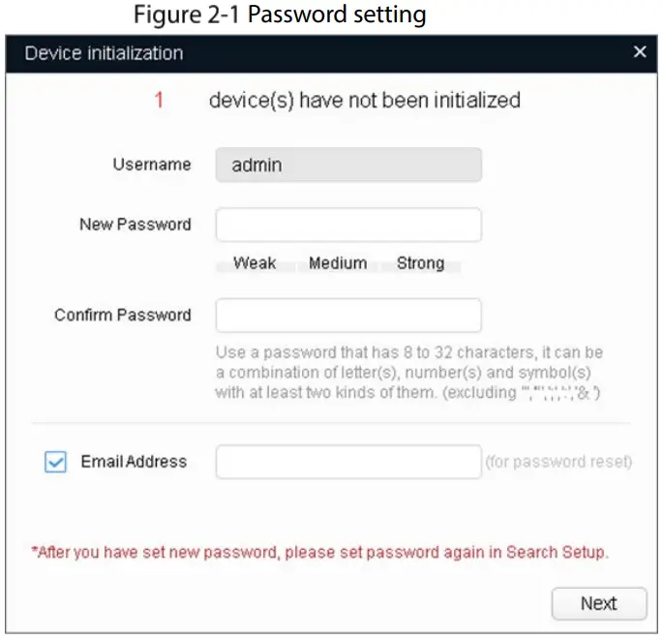Focus the New Password input box

click(348, 225)
